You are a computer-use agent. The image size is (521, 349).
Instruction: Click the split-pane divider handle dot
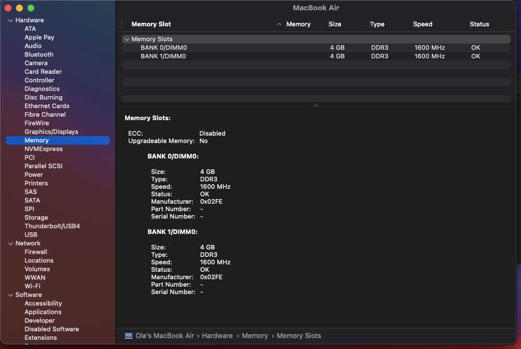click(x=316, y=105)
